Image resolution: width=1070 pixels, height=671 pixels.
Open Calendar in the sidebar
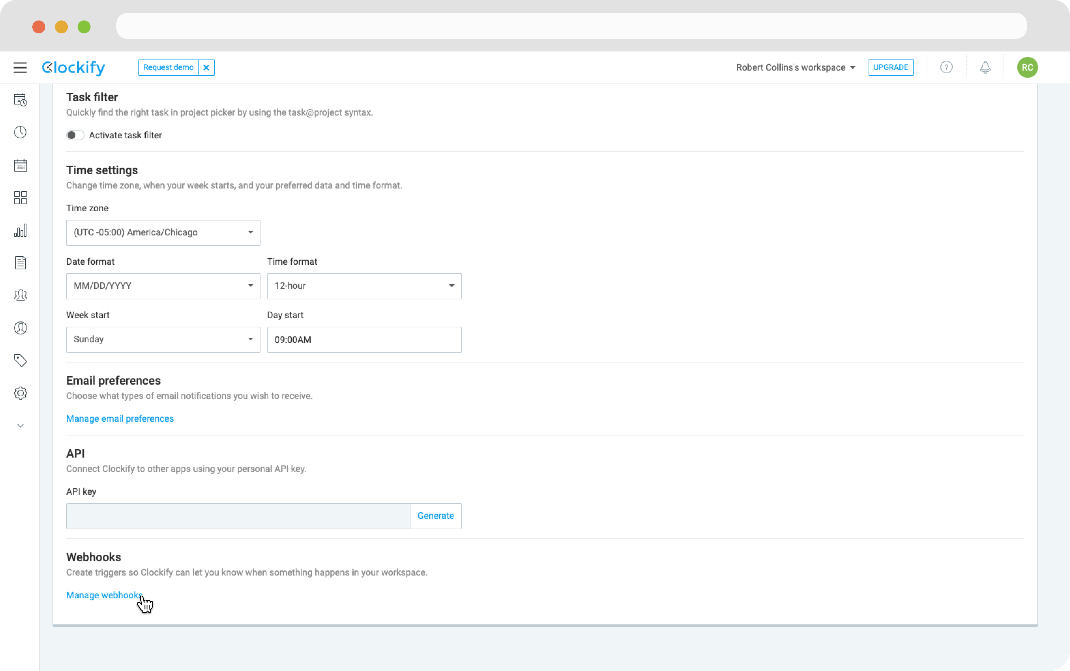[20, 165]
